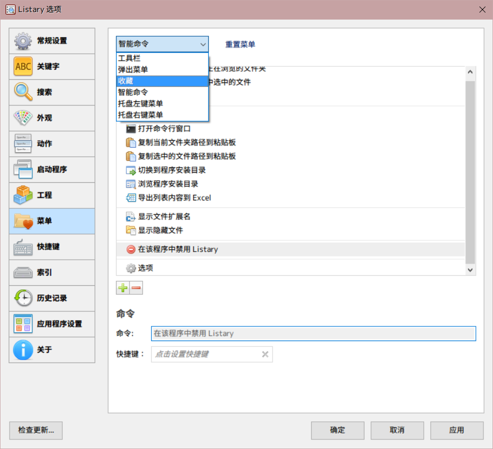Open the 外观 color palette icon
This screenshot has height=449, width=493.
[x=23, y=118]
